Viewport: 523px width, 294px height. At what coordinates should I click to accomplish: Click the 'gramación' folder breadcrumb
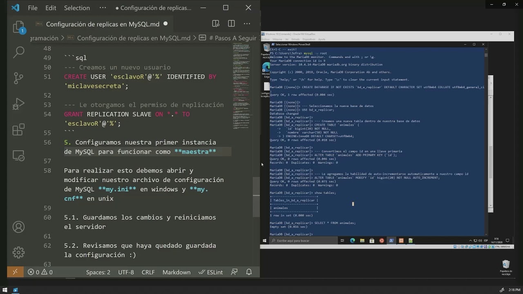(x=44, y=38)
